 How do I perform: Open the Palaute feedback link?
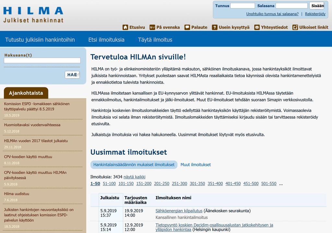pyautogui.click(x=199, y=27)
